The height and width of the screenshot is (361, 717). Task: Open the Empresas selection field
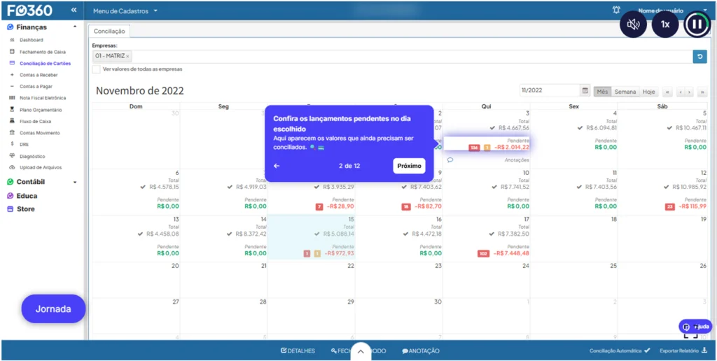[392, 57]
